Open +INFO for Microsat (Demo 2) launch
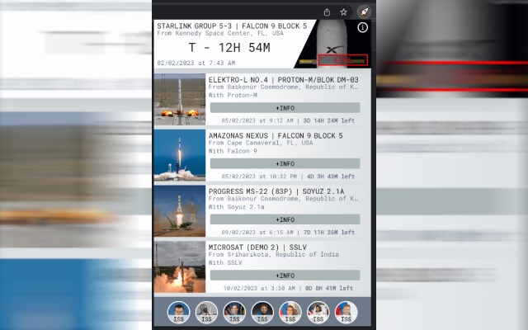Screen dimensions: 528x330 285,276
